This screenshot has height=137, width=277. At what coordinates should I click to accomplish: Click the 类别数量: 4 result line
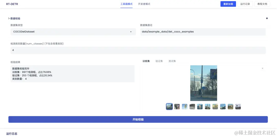tap(19, 79)
